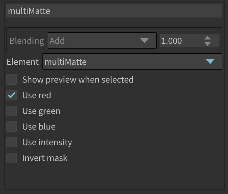
Task: Increase blend amount with the up arrow
Action: [207, 38]
